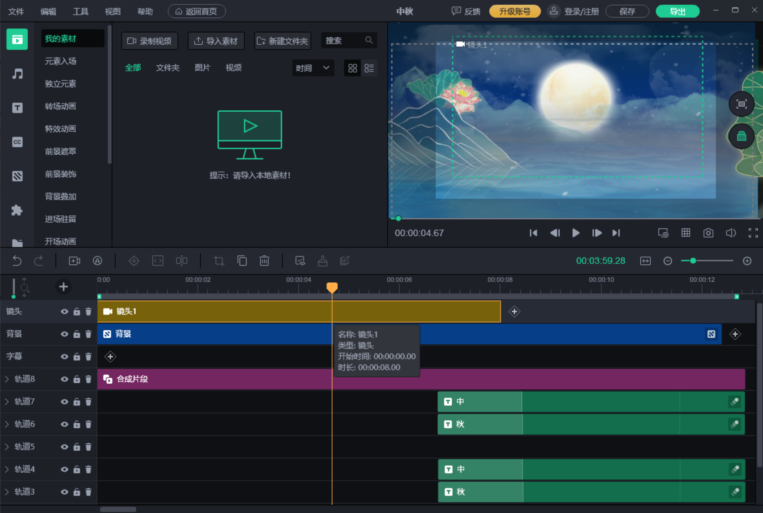Click the 升级账号 upgrade button
The height and width of the screenshot is (513, 763).
515,12
